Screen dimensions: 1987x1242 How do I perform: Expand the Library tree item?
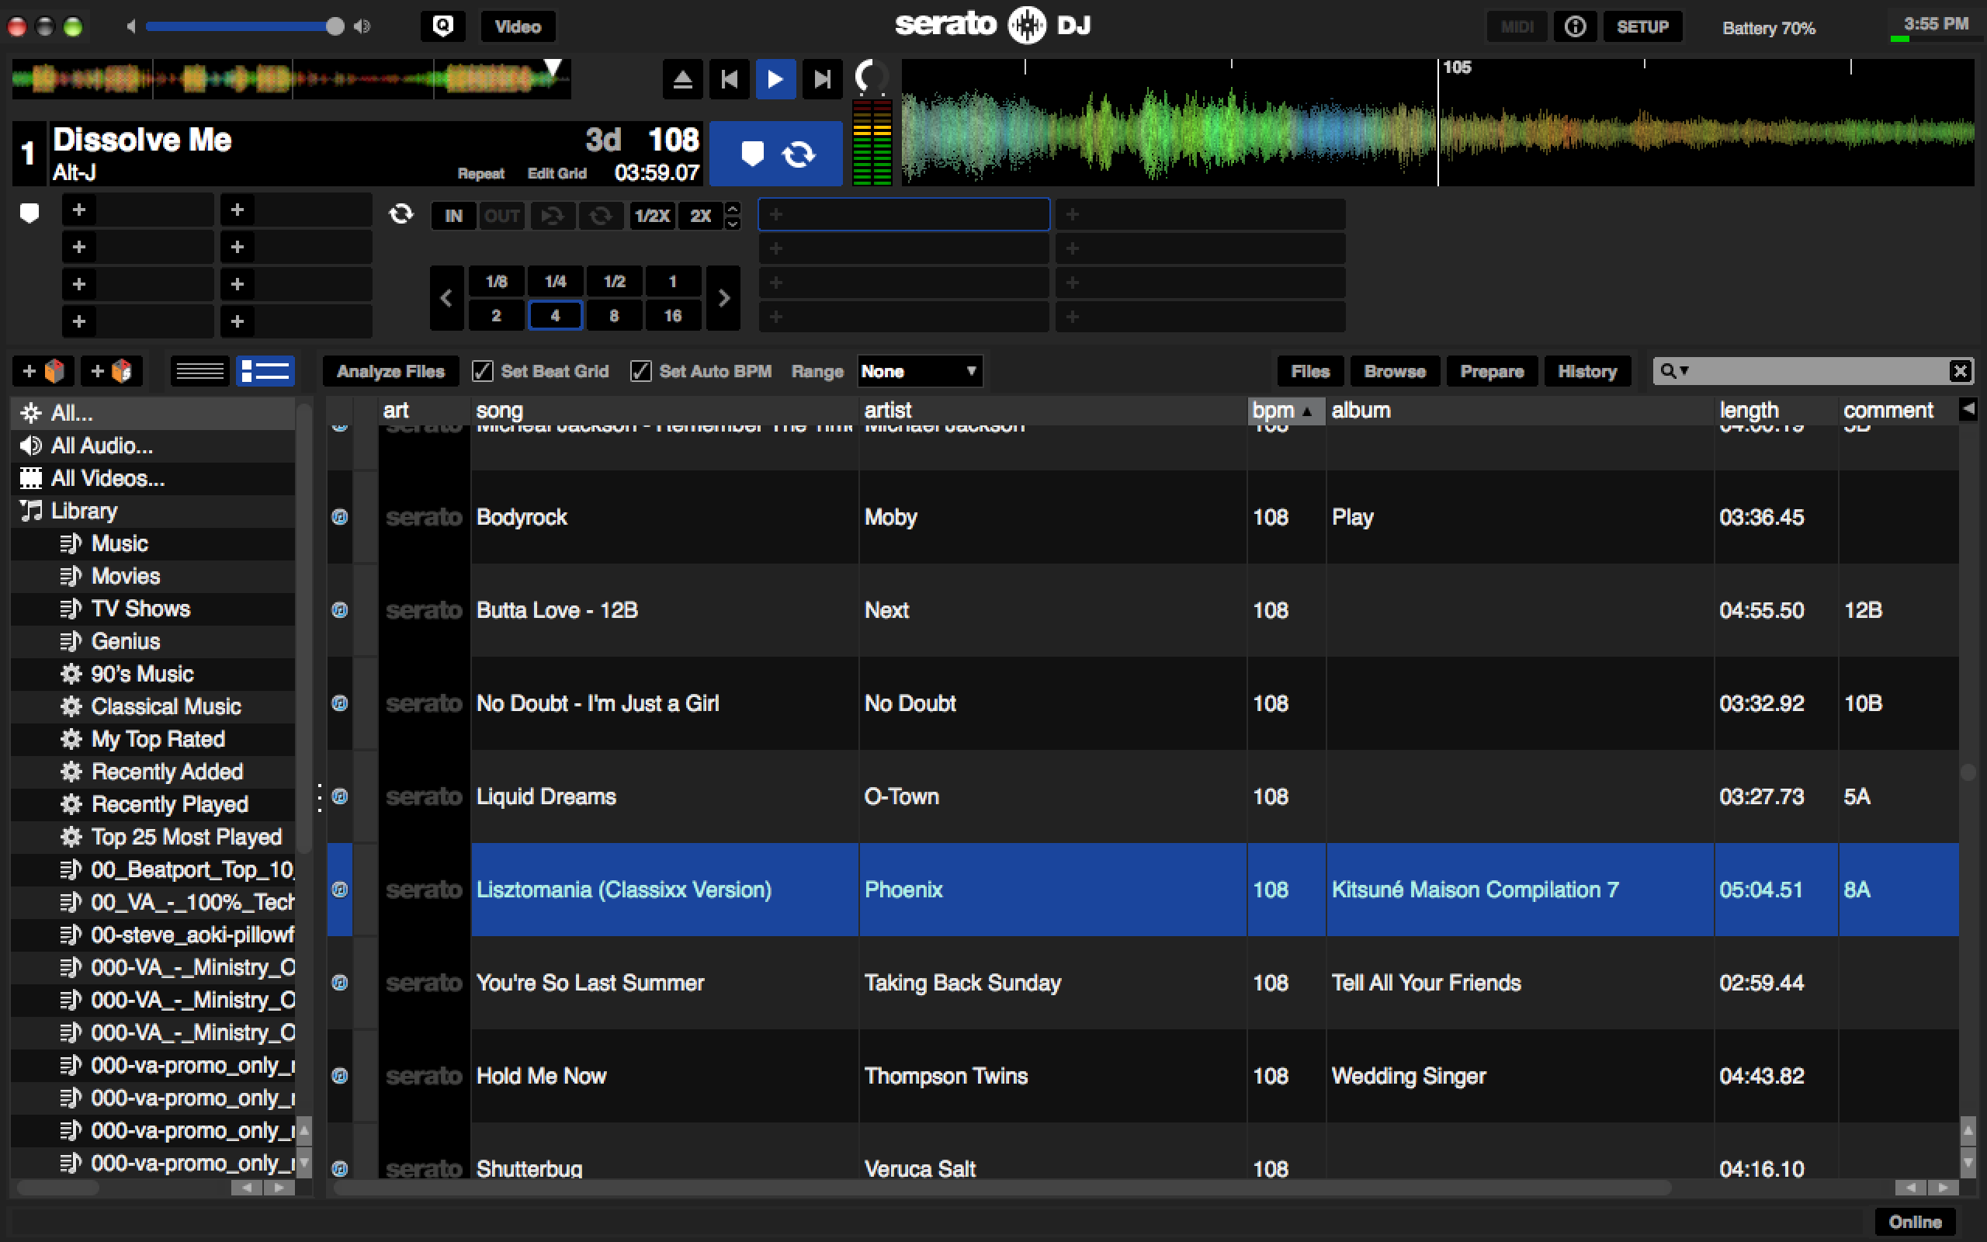pyautogui.click(x=20, y=511)
